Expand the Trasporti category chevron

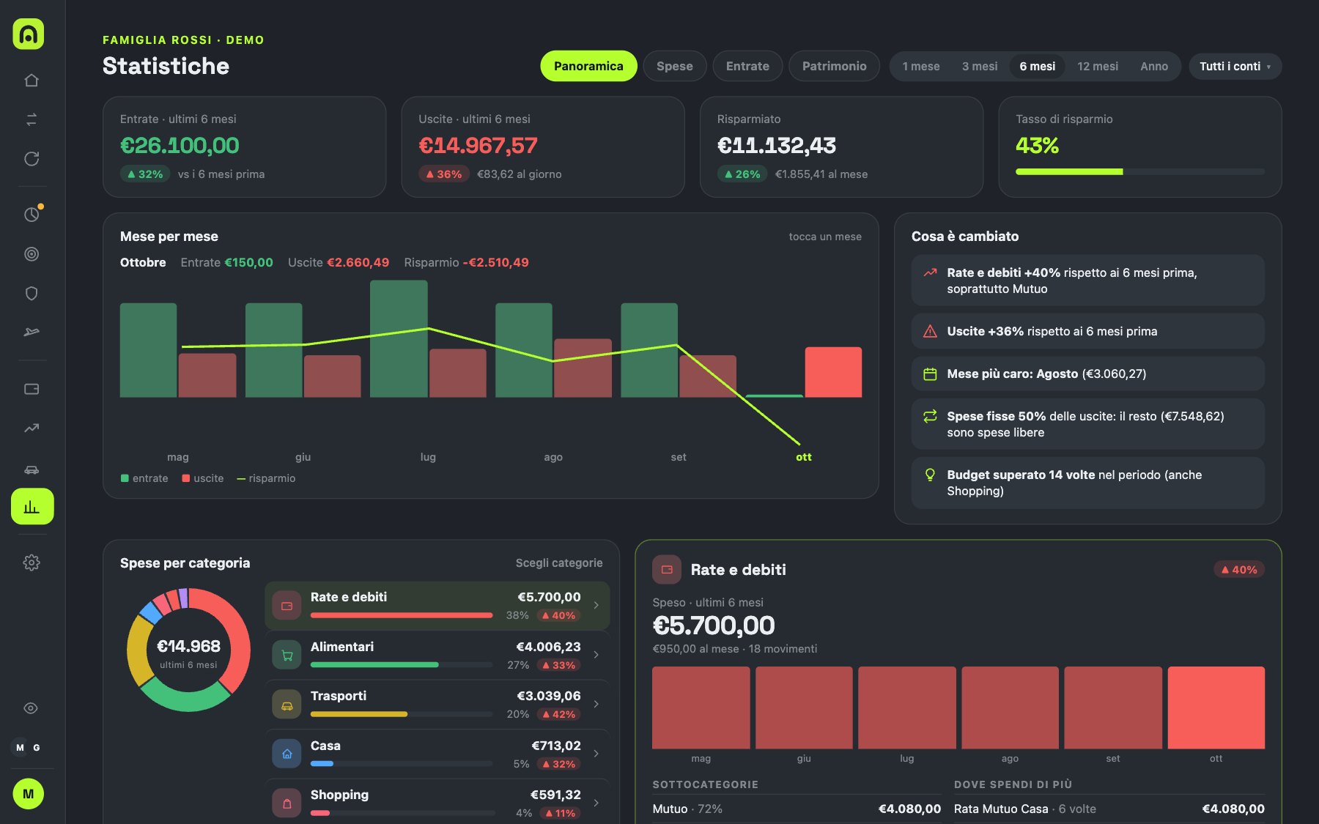click(x=596, y=704)
